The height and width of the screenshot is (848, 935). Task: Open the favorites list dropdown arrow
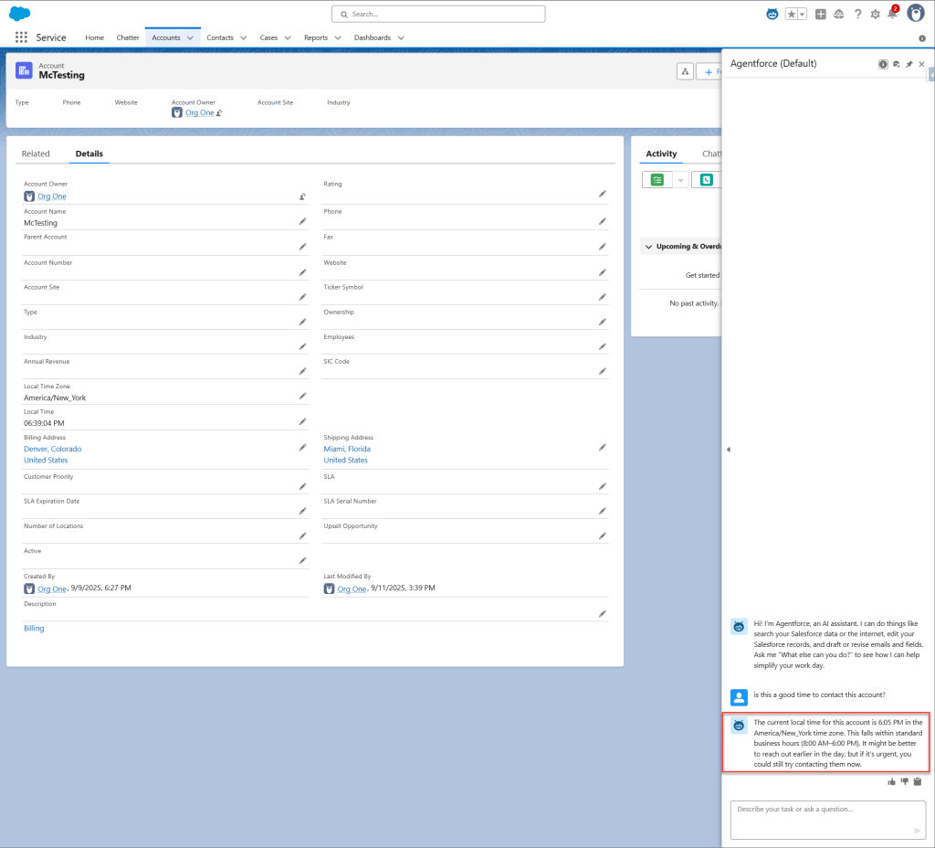802,14
